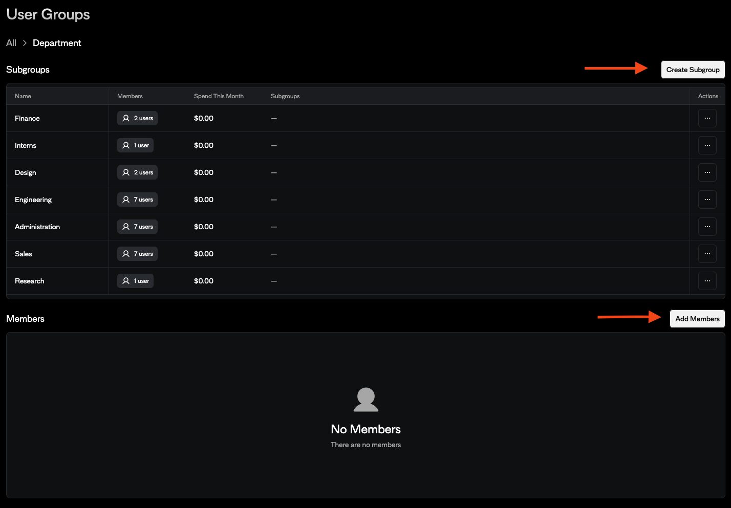Click the Engineering row's three-dot icon

coord(707,200)
